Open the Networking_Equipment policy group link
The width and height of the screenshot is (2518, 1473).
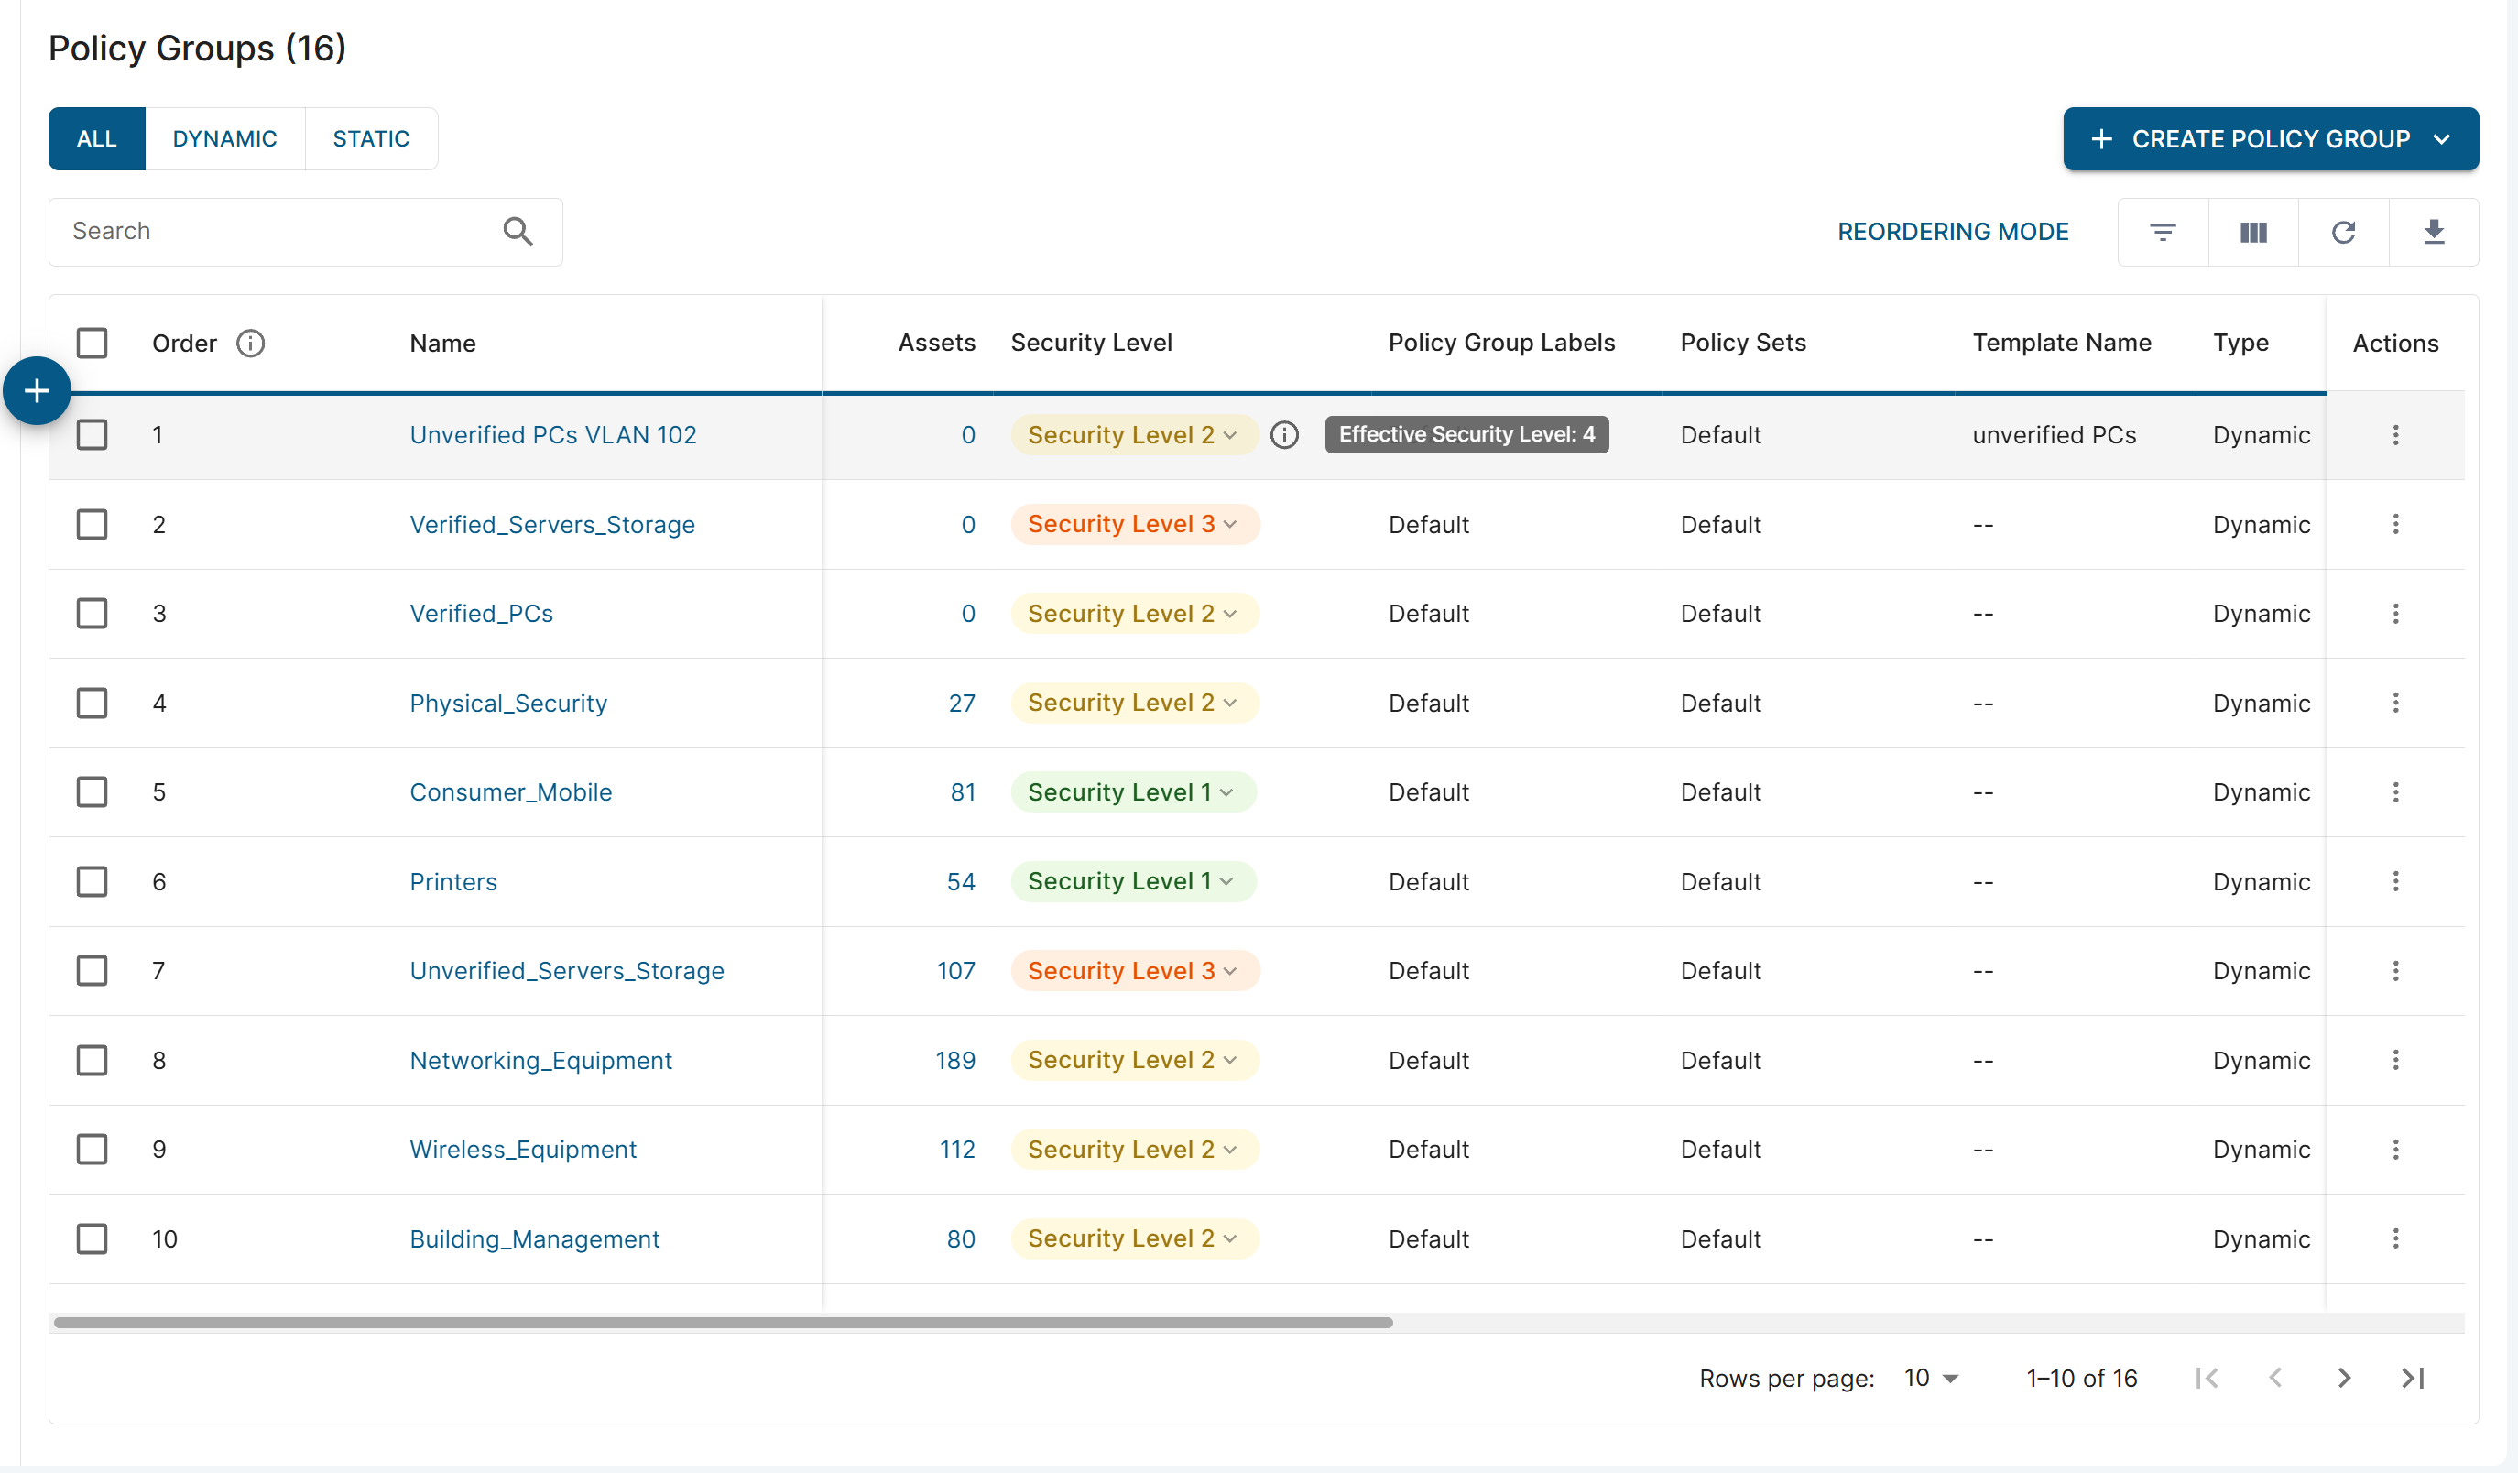[x=540, y=1060]
